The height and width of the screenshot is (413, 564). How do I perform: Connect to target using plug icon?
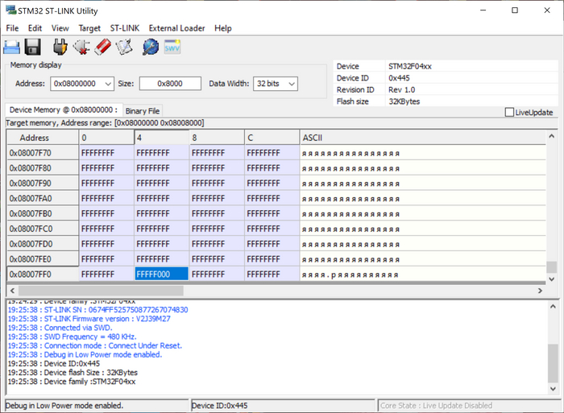[60, 47]
